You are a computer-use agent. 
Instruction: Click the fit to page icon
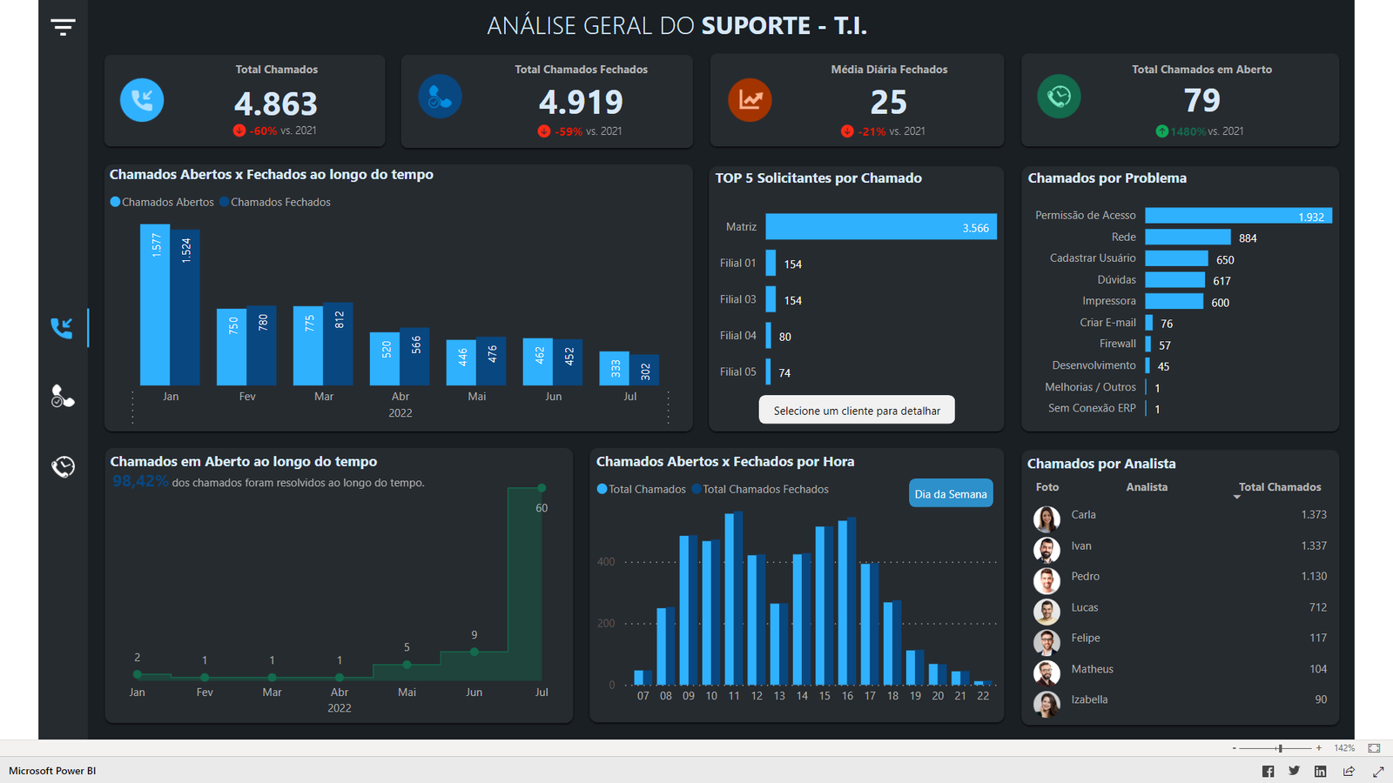tap(1374, 748)
